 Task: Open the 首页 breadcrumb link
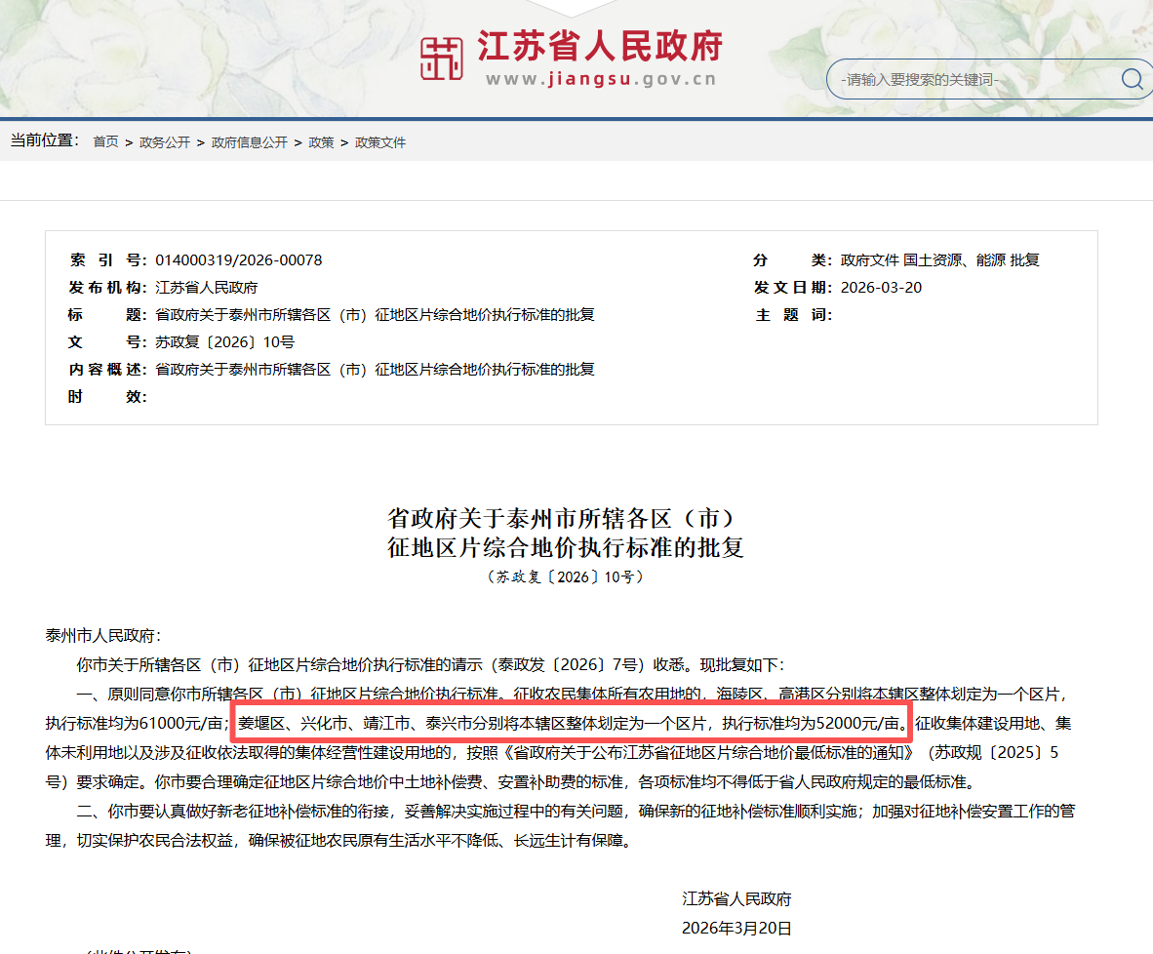click(x=105, y=142)
